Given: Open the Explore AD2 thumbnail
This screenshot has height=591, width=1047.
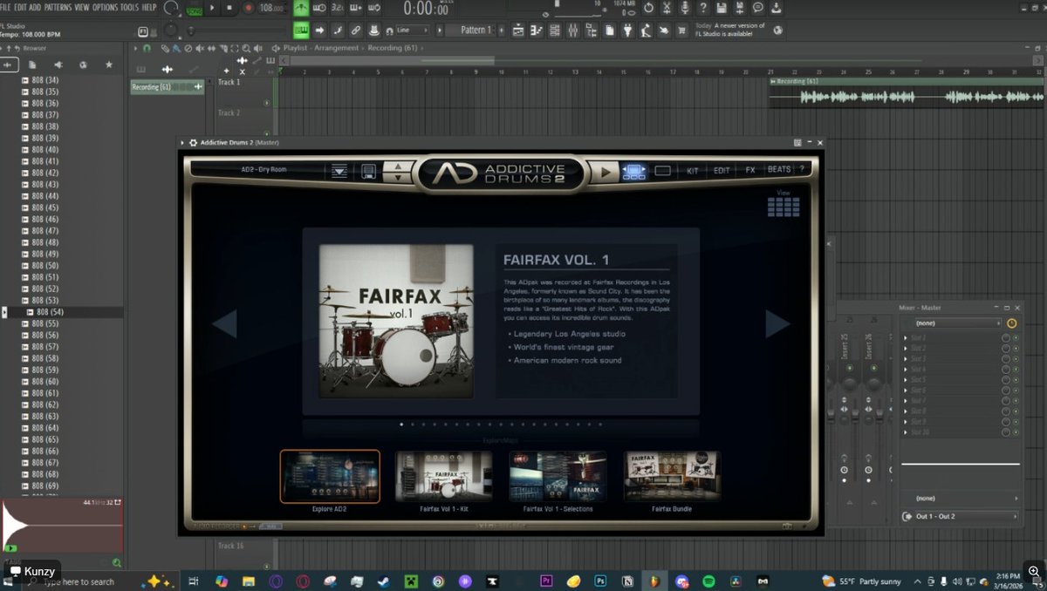Looking at the screenshot, I should [x=330, y=476].
